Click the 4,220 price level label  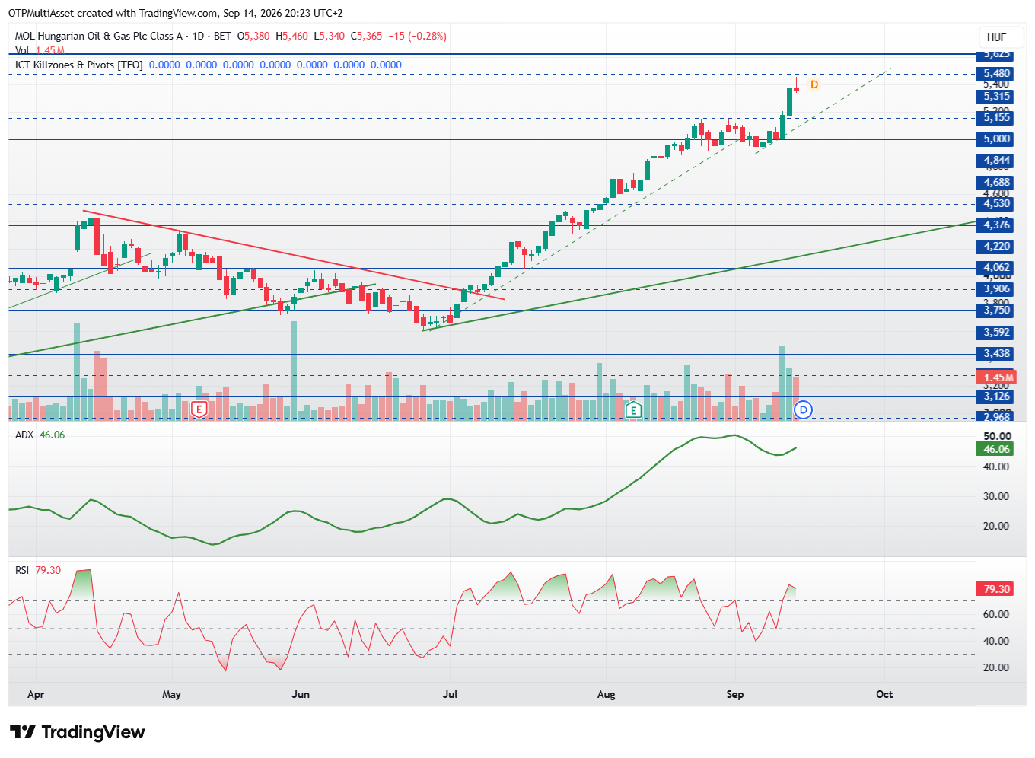[x=996, y=246]
